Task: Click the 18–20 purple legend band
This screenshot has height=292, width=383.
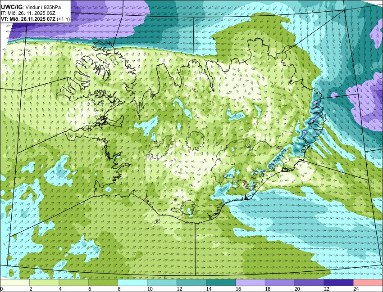Action: (x=280, y=283)
